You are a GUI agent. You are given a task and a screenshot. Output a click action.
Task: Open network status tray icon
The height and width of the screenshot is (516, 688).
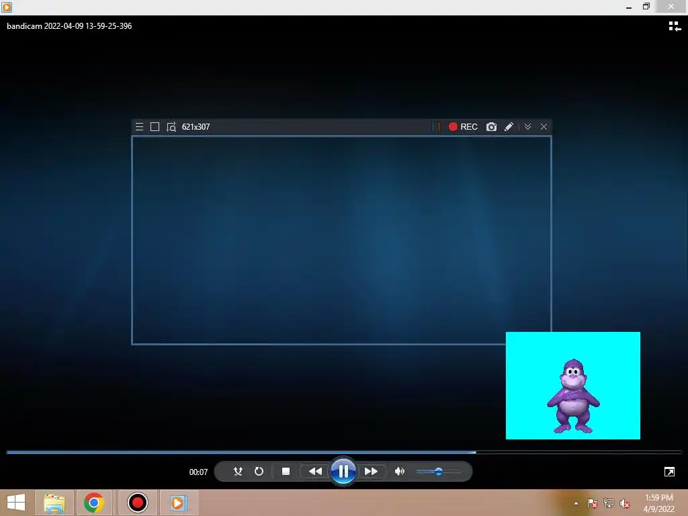tap(609, 503)
